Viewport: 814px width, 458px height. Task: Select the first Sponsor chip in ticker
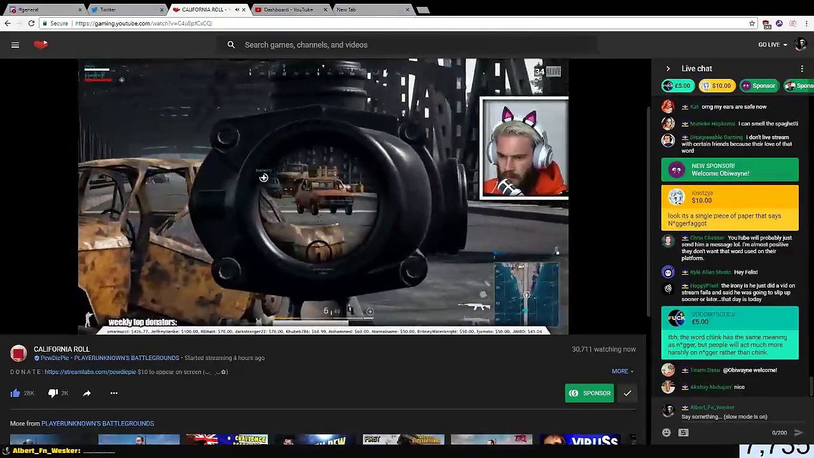pyautogui.click(x=759, y=86)
